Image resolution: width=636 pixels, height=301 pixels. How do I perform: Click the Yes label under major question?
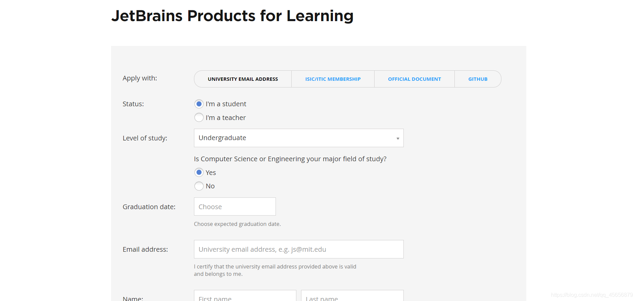[211, 173]
